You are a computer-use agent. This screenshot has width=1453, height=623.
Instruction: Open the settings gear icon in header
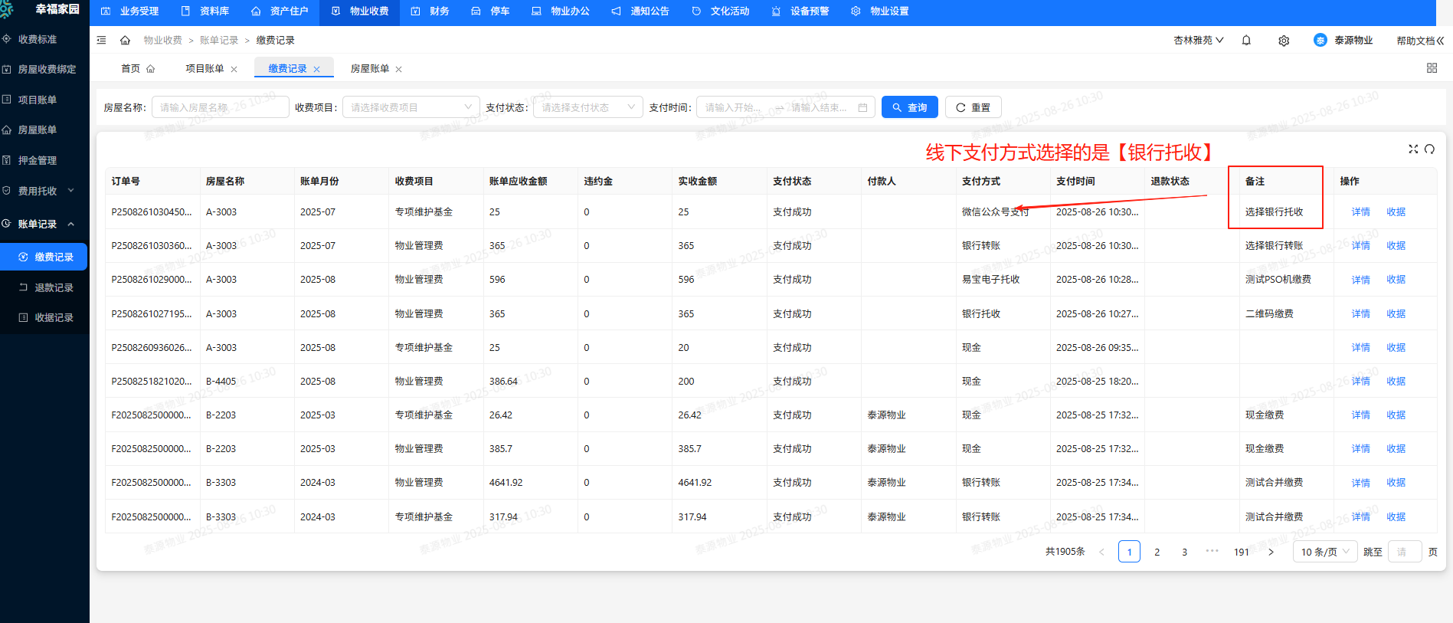1284,41
